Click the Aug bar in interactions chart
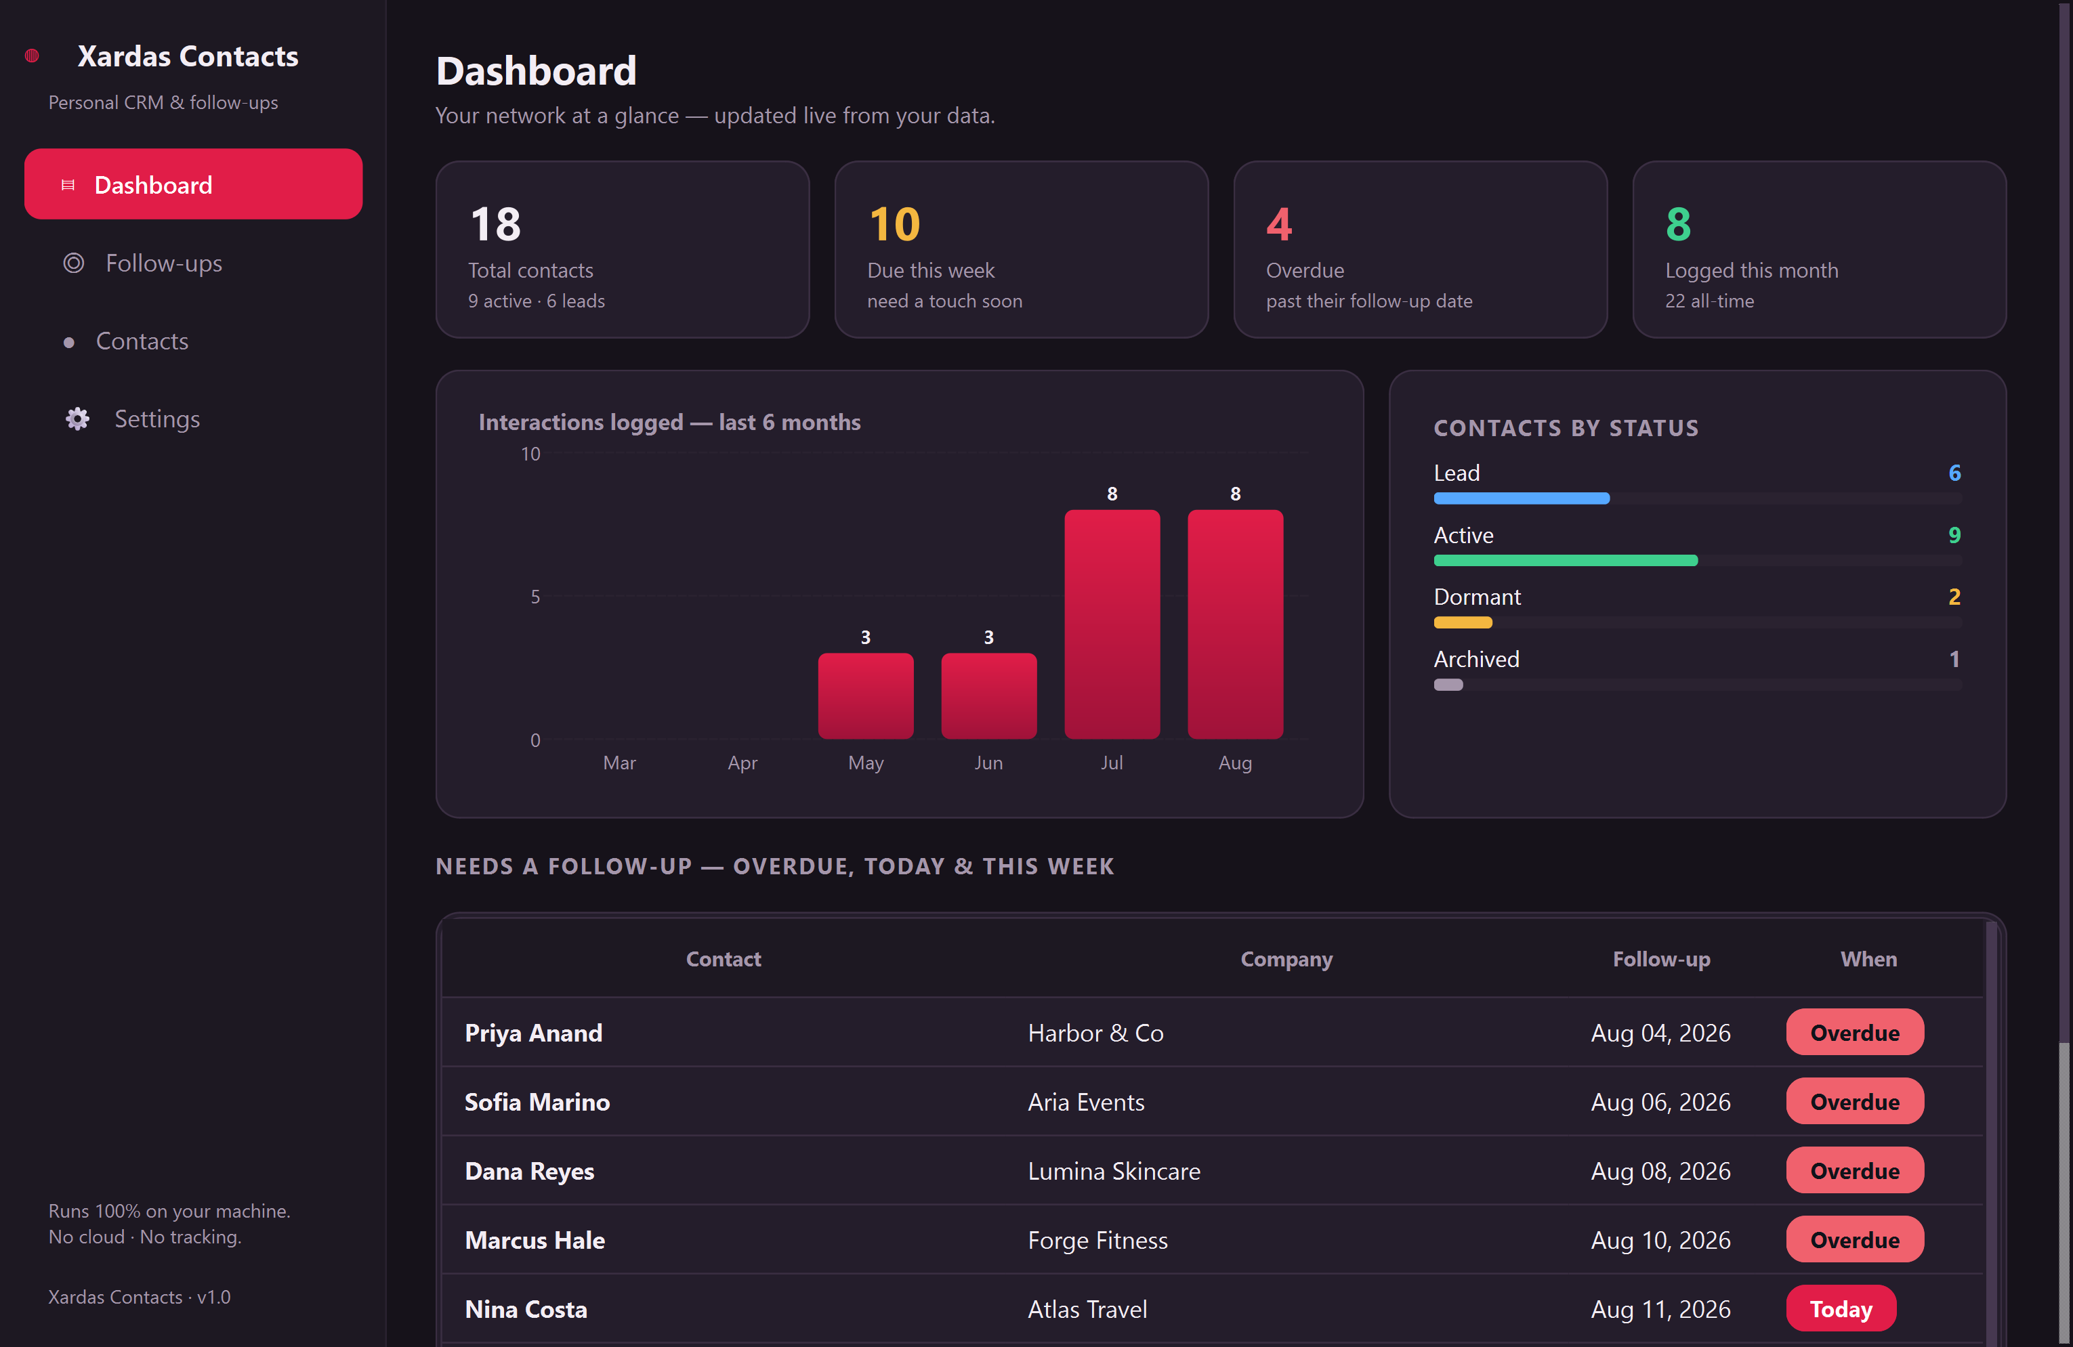This screenshot has width=2073, height=1347. pyautogui.click(x=1235, y=624)
